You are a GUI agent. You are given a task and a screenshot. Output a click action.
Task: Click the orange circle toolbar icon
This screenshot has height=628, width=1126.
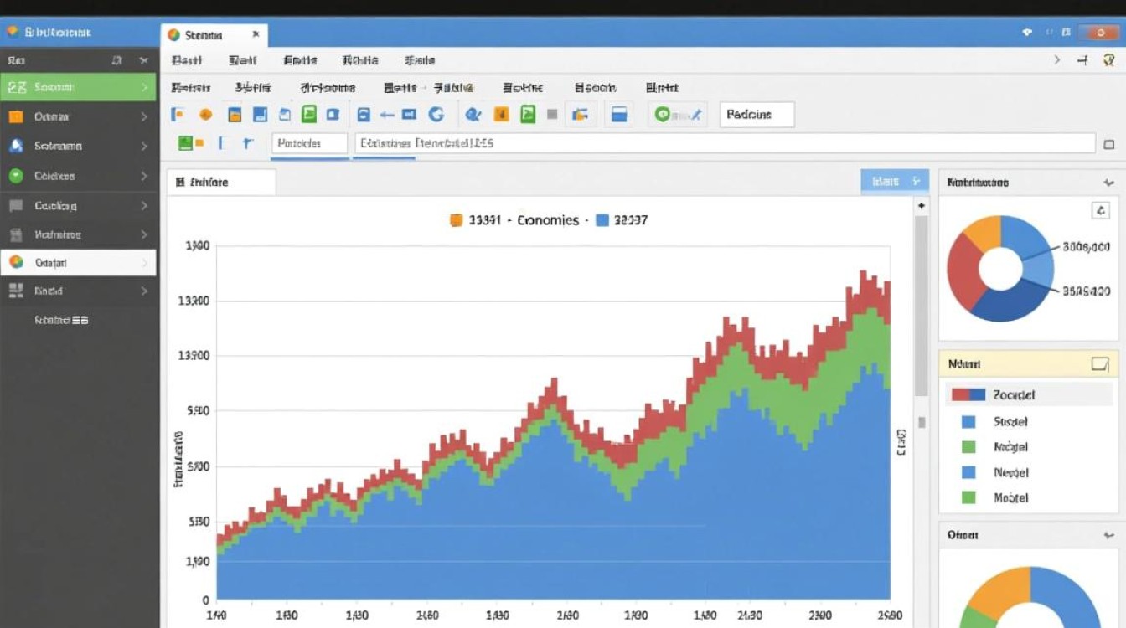[x=205, y=115]
